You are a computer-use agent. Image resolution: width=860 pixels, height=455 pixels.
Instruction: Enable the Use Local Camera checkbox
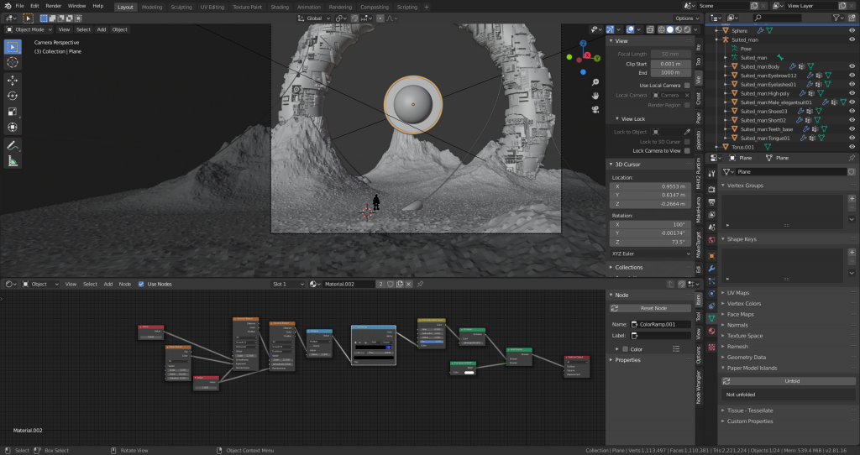click(687, 86)
